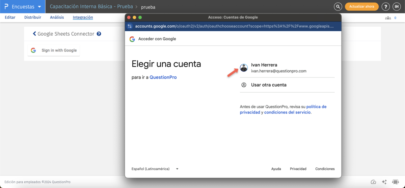Click the ivan.herrera@questionpro.com email text

coord(279,71)
